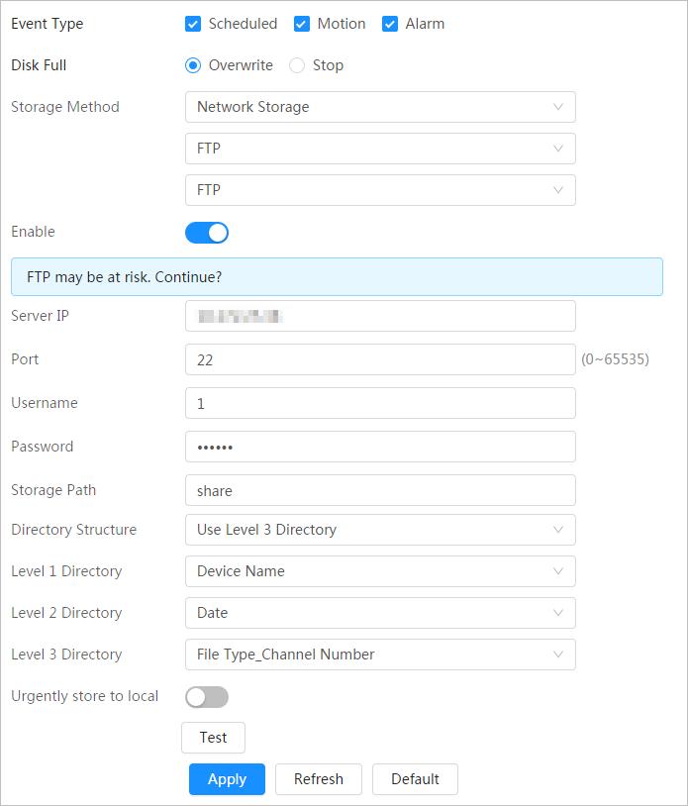Uncheck the Alarm event type checkbox
This screenshot has height=806, width=688.
click(x=390, y=24)
